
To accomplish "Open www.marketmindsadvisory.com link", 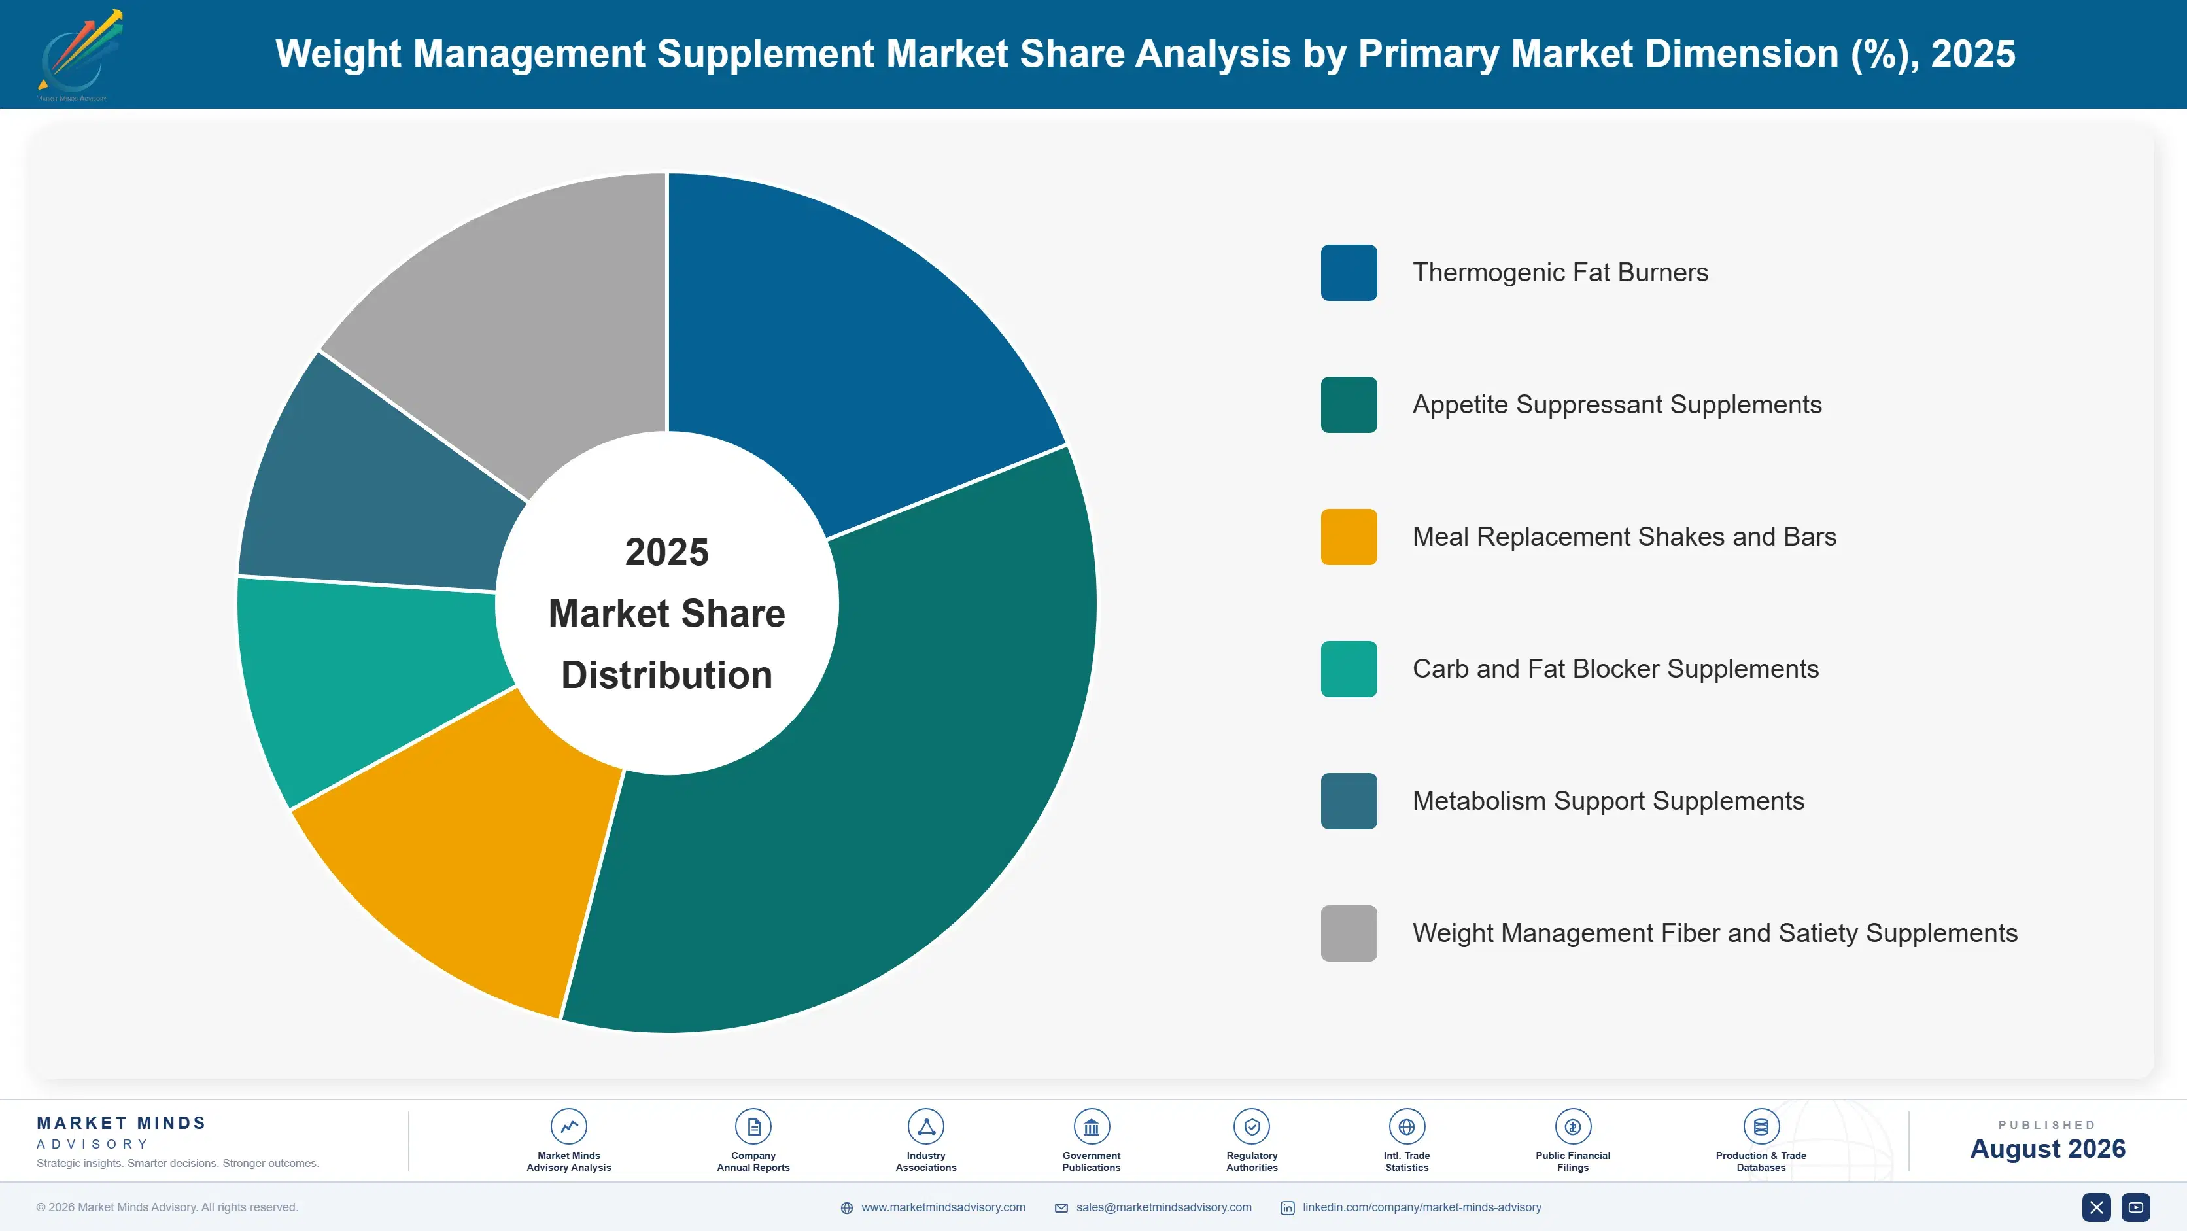I will click(x=943, y=1207).
